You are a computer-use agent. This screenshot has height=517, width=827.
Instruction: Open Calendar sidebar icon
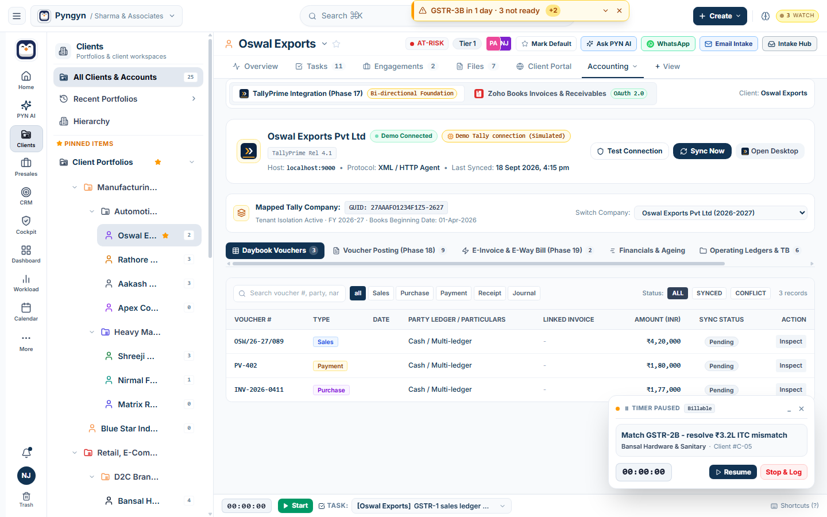pyautogui.click(x=26, y=311)
